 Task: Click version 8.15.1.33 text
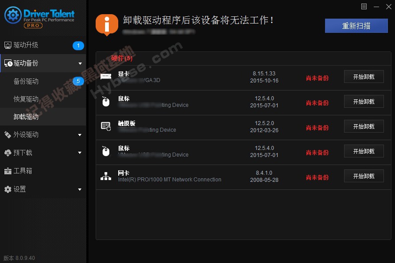[264, 74]
